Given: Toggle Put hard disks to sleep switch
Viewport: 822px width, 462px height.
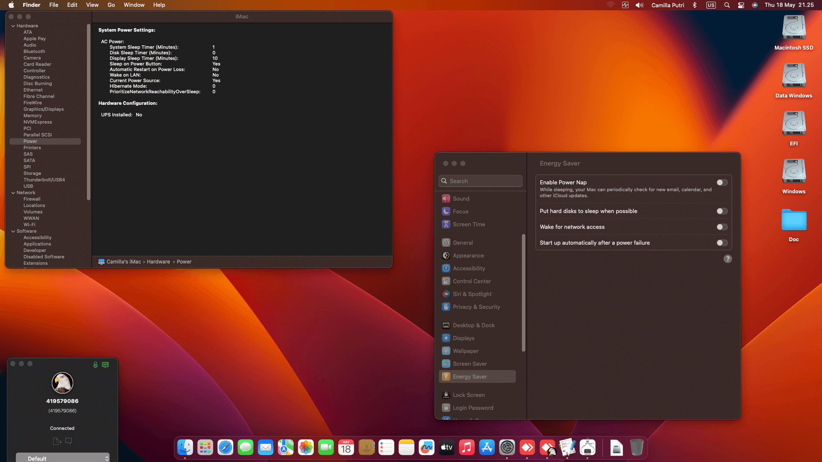Looking at the screenshot, I should click(722, 211).
